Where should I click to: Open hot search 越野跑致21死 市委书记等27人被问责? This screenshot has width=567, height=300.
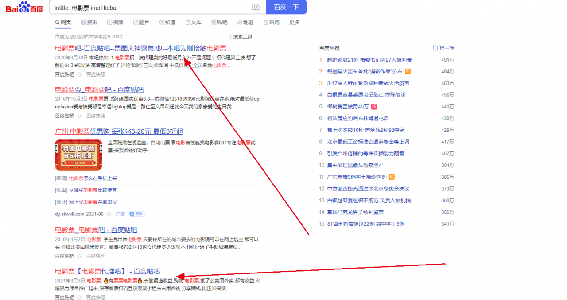pyautogui.click(x=369, y=60)
